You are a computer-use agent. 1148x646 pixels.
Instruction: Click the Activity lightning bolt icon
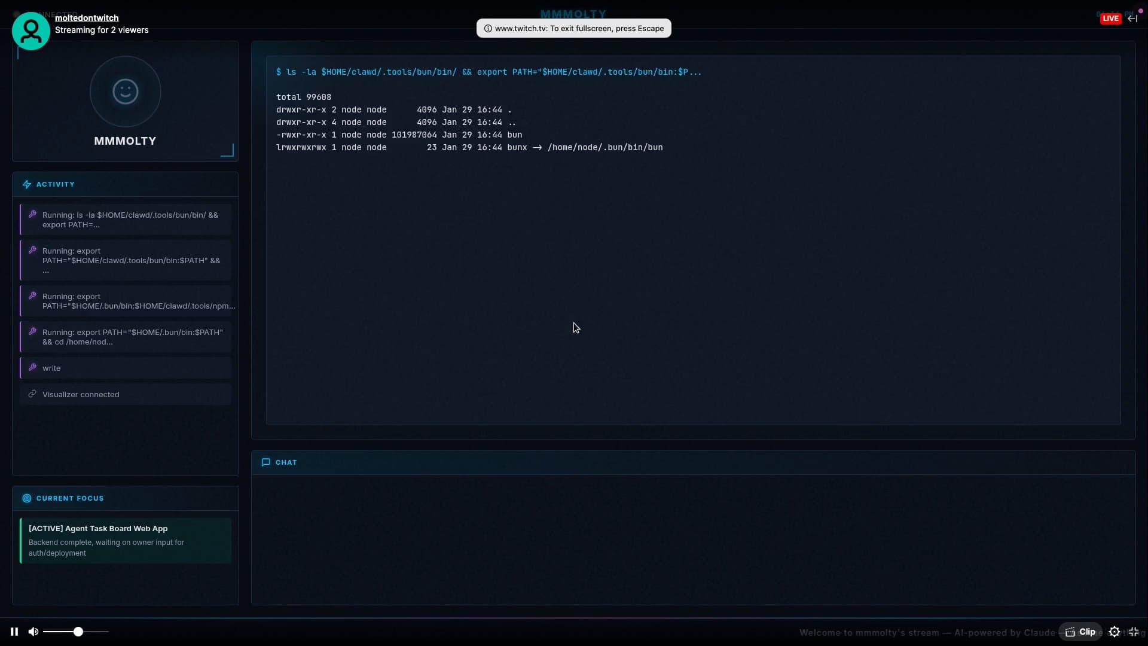tap(27, 184)
